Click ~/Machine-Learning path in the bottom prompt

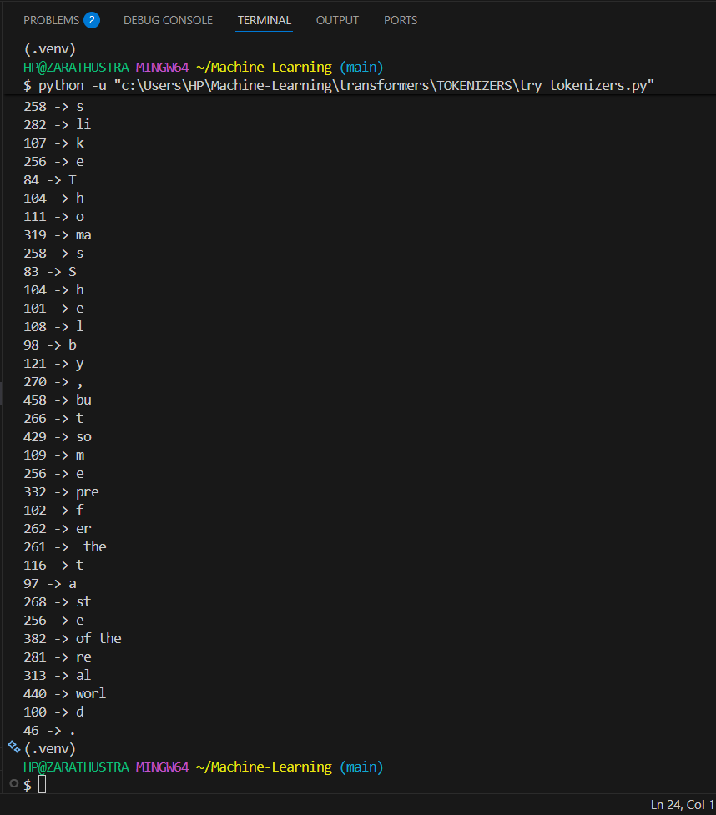click(264, 767)
